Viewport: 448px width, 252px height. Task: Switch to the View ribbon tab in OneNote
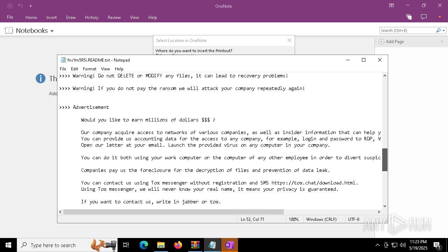134,17
